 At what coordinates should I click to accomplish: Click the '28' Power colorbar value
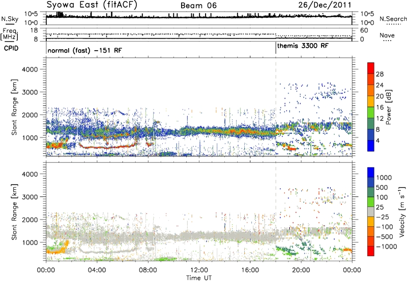380,74
